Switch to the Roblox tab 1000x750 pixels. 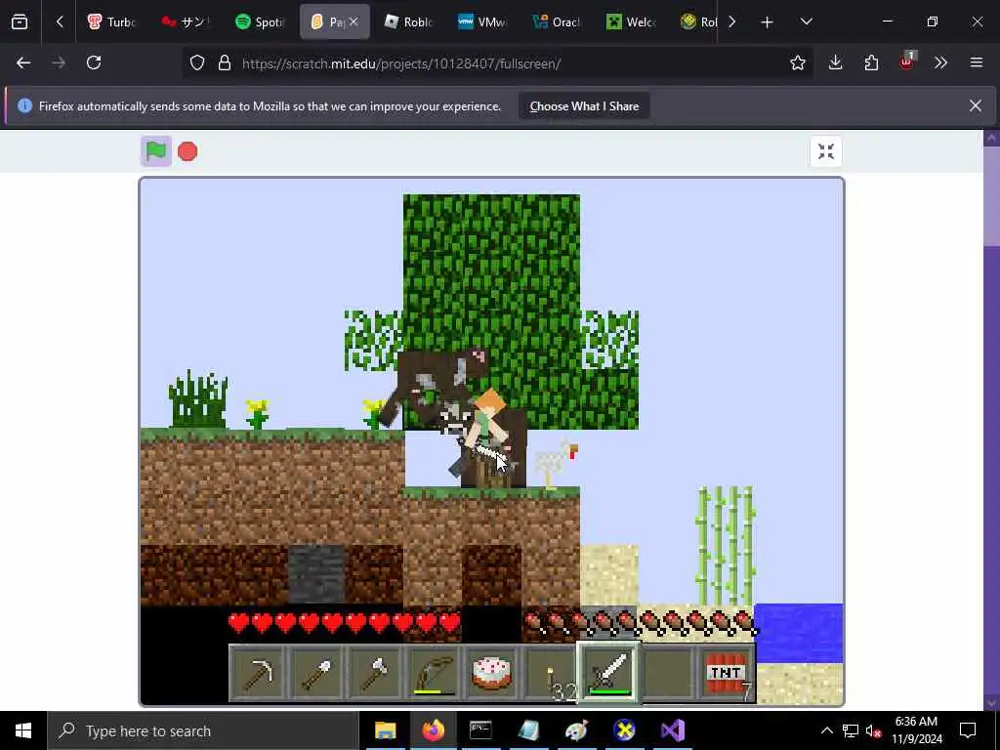pos(409,21)
